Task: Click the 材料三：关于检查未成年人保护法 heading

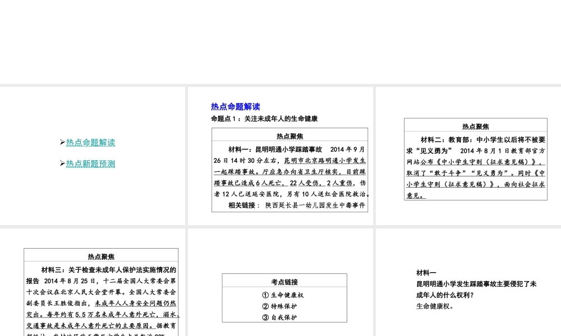Action: coord(109,269)
